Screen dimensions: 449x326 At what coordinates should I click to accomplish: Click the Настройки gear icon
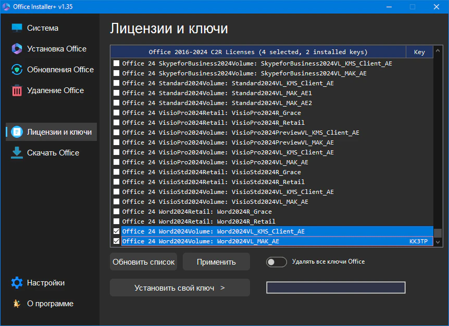(x=17, y=283)
